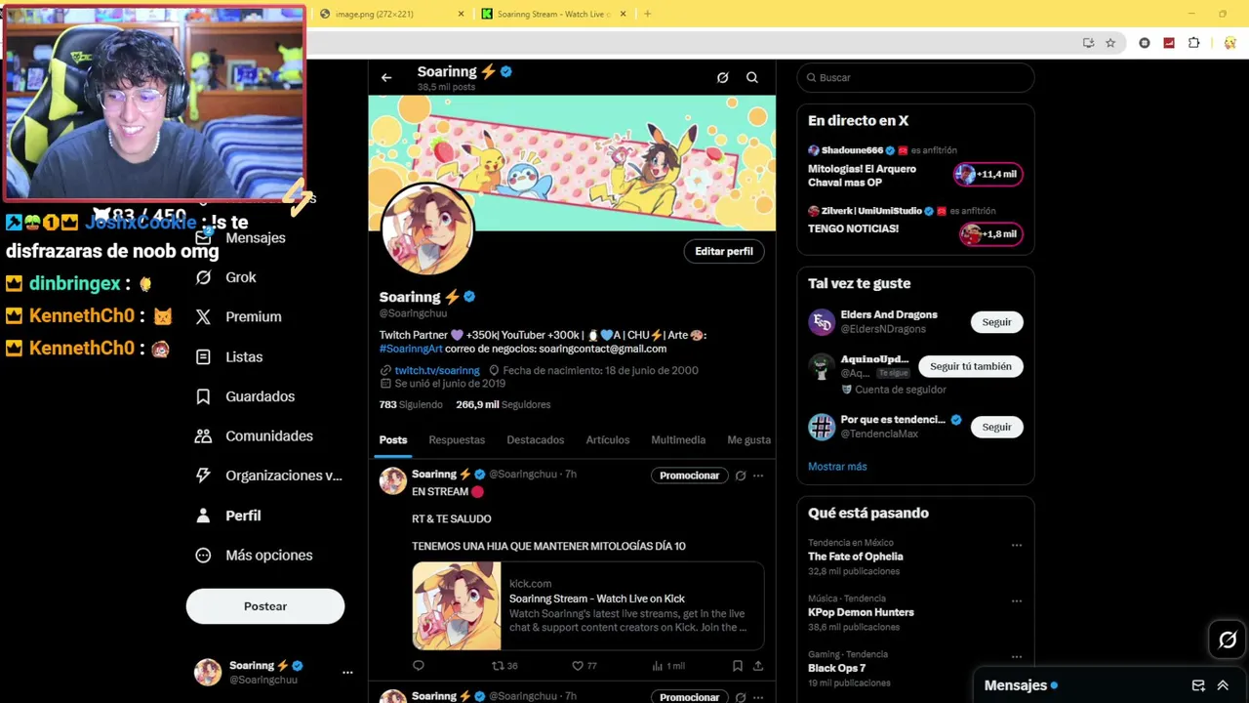Open Comunidades in the sidebar
1249x703 pixels.
click(254, 435)
